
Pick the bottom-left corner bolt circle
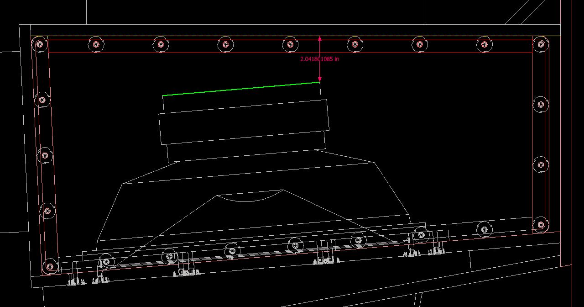pyautogui.click(x=50, y=266)
